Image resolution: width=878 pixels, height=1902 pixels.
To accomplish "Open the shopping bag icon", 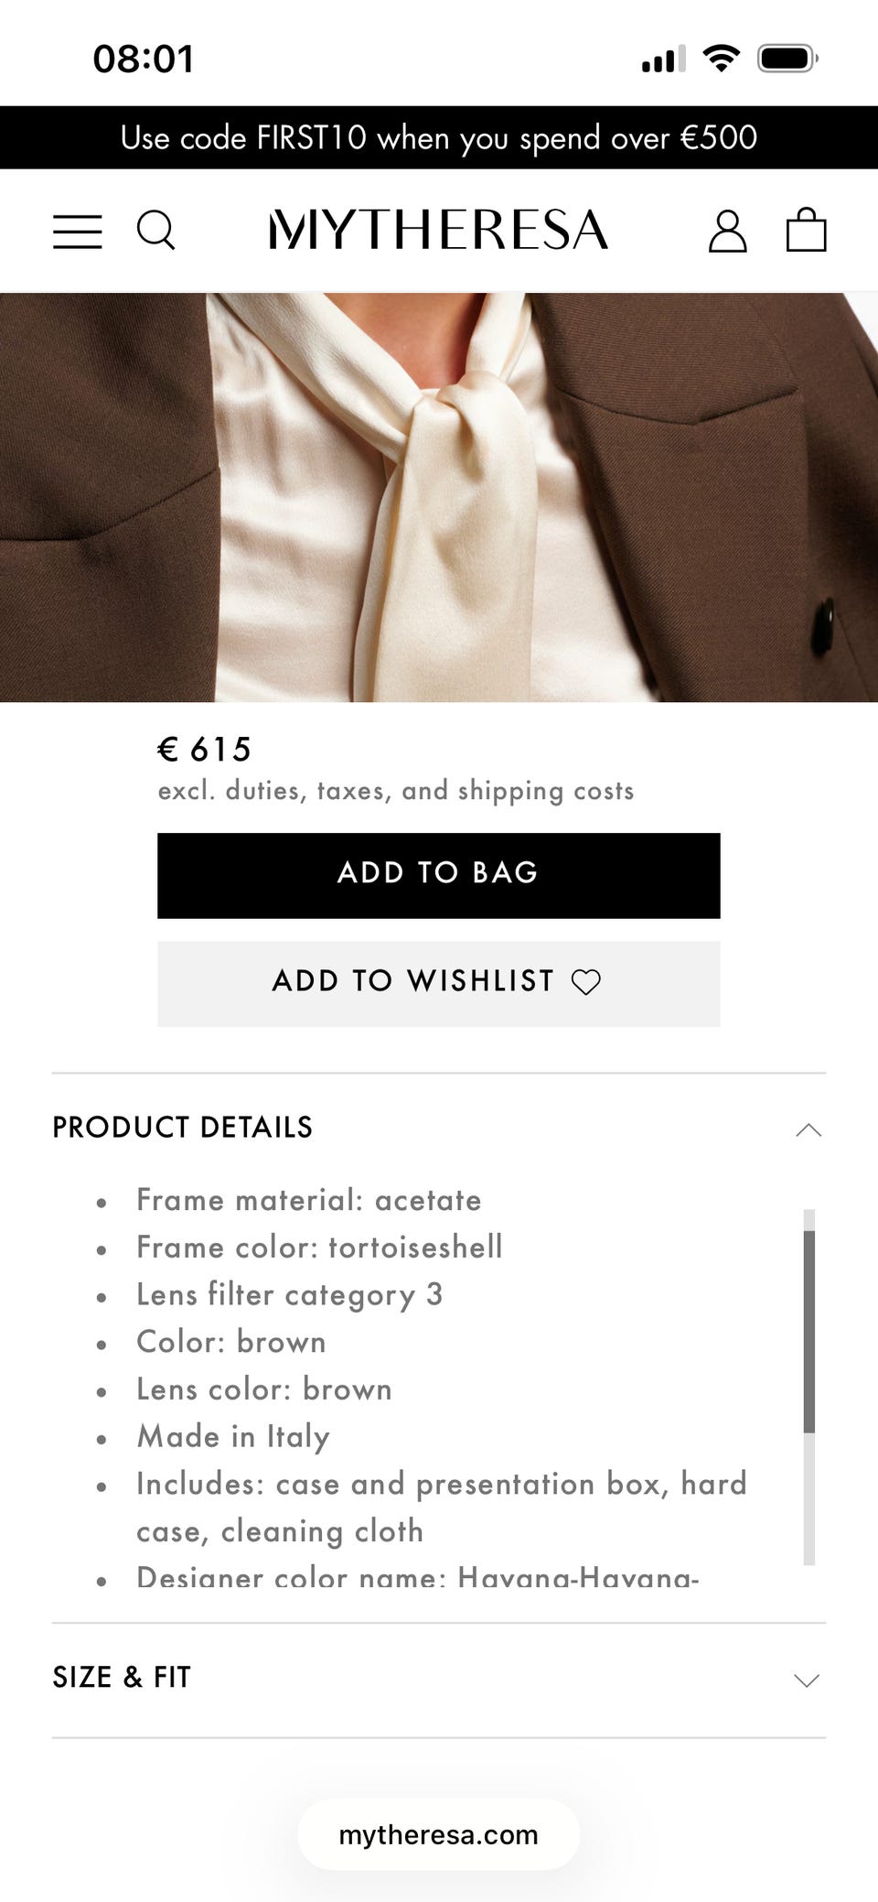I will coord(807,230).
